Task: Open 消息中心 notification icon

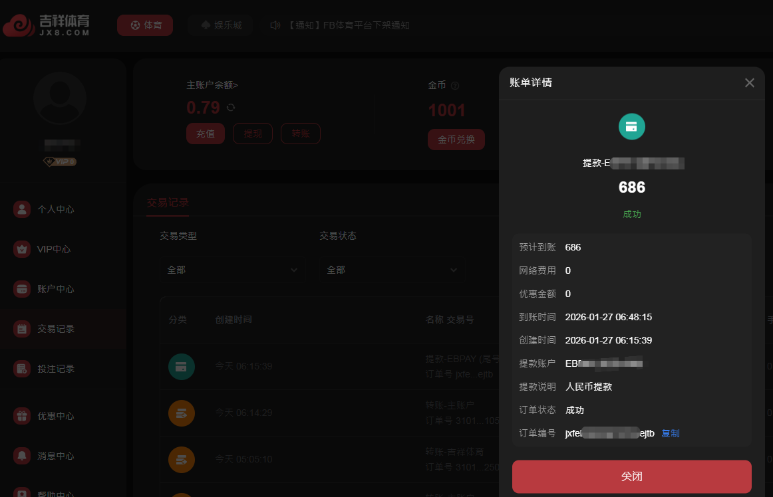Action: pos(21,456)
